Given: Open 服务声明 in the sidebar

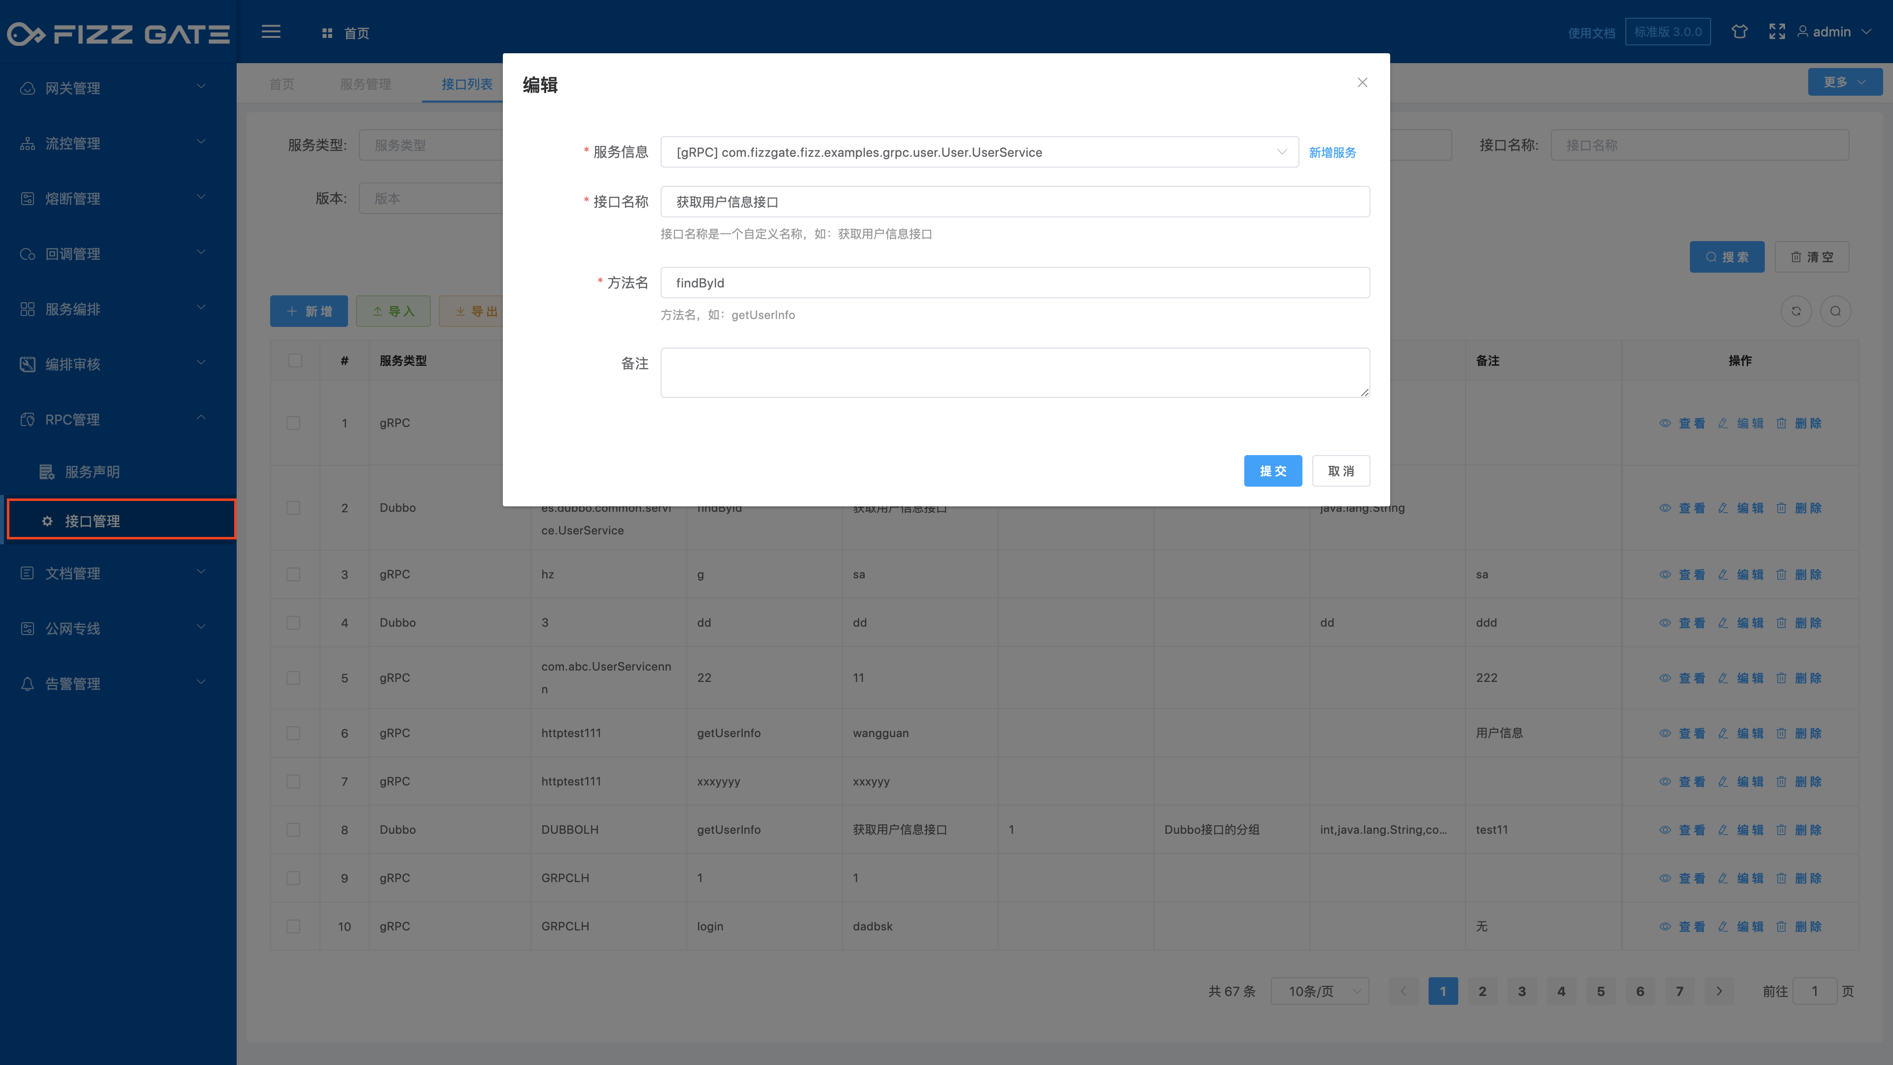Looking at the screenshot, I should (x=93, y=472).
